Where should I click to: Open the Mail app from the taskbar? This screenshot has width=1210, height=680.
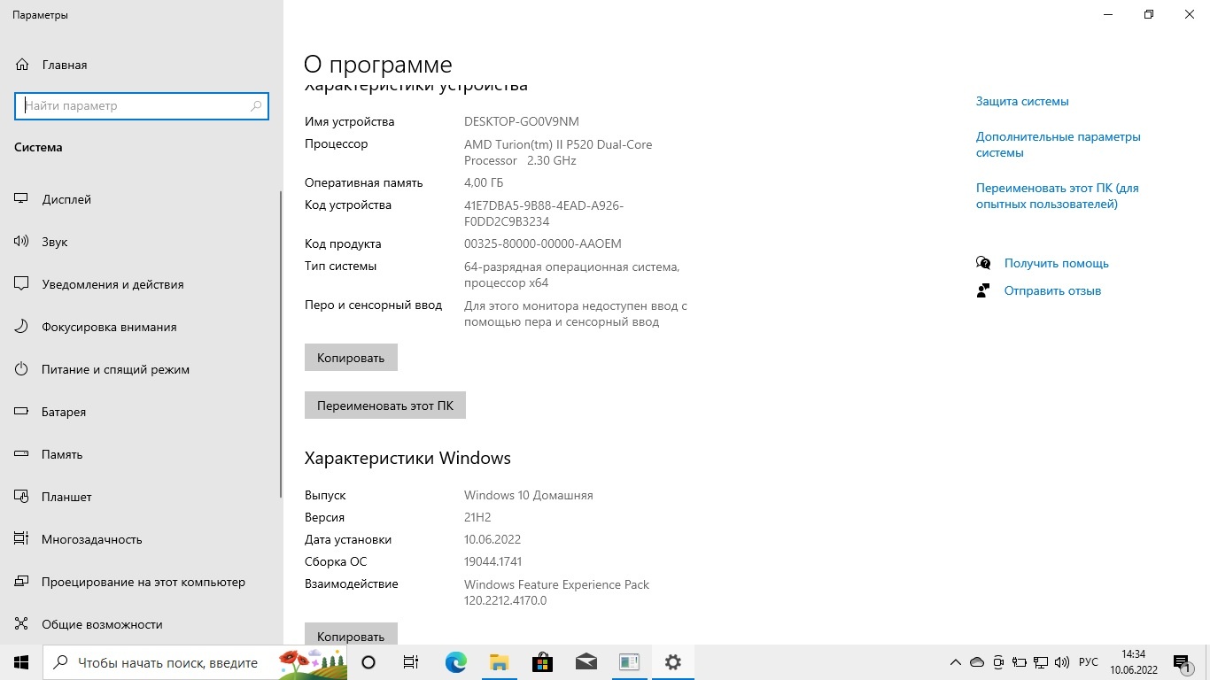click(x=586, y=662)
